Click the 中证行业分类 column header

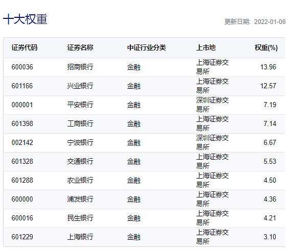[146, 47]
